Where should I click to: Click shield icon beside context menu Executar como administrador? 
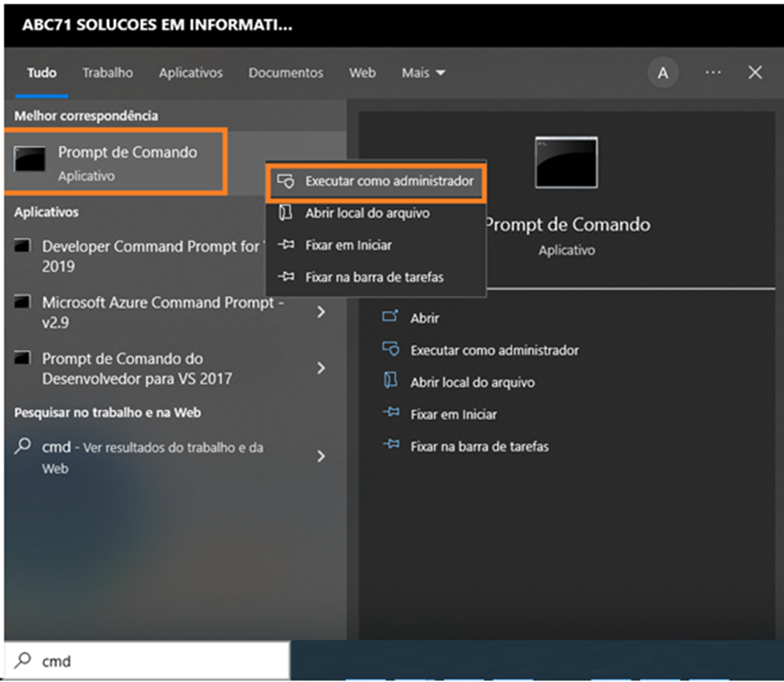click(286, 181)
